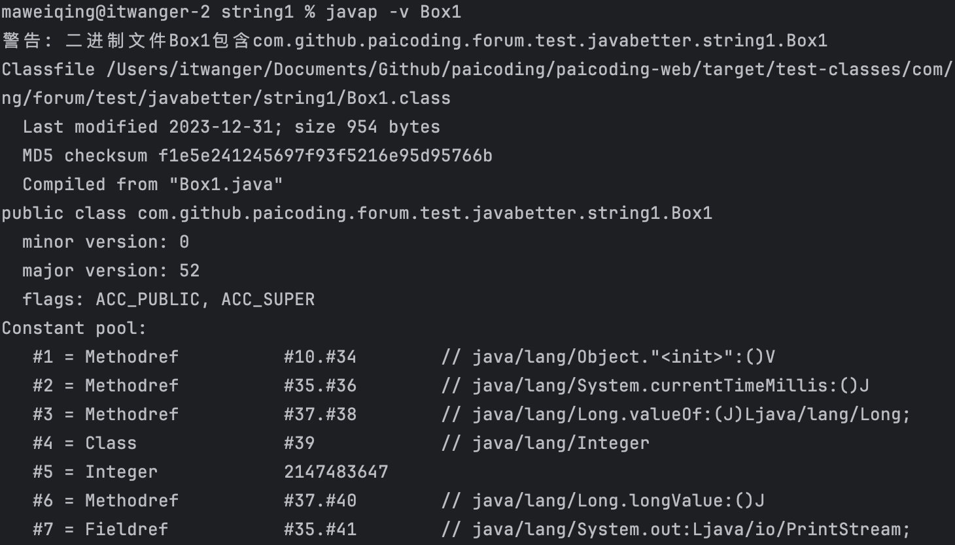Click the "#39" reference in Class entry
The image size is (955, 545).
299,443
